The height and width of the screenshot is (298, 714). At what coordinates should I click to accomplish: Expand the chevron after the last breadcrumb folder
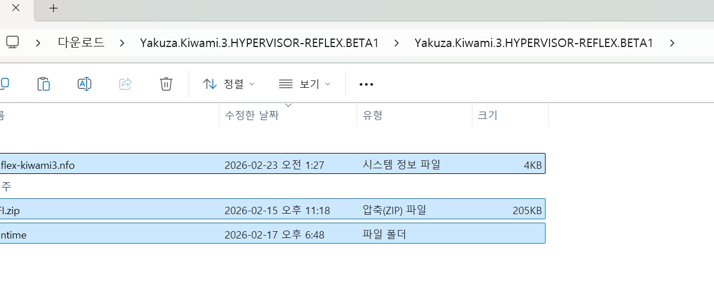672,42
